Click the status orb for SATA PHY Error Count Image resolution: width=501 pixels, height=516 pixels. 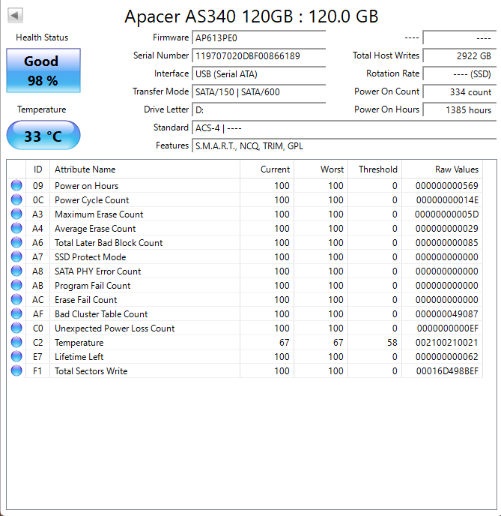pyautogui.click(x=16, y=271)
